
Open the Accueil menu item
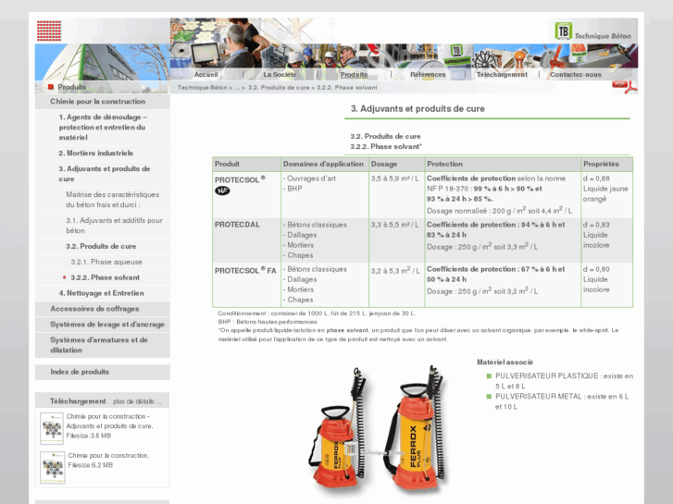click(x=206, y=74)
